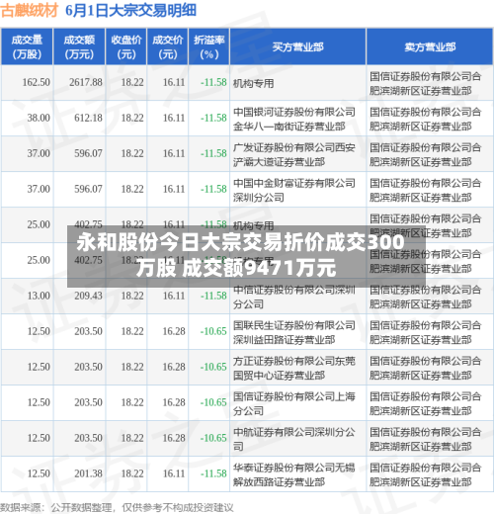Click the overlay caption 永和股份今日大宗交易折价成交300万股
Image resolution: width=494 pixels, height=514 pixels.
tap(240, 255)
